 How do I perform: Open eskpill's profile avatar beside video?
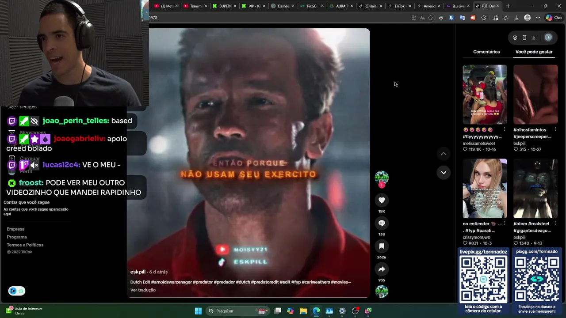coord(382,178)
